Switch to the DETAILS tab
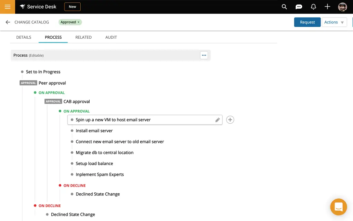 [x=23, y=37]
